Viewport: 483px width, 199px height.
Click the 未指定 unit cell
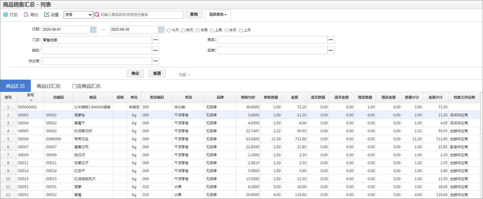pyautogui.click(x=134, y=107)
